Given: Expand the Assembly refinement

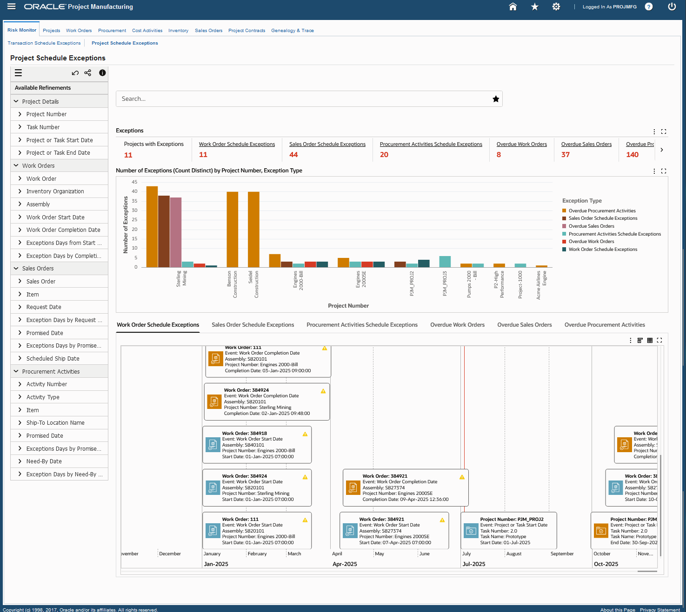Looking at the screenshot, I should (x=20, y=204).
